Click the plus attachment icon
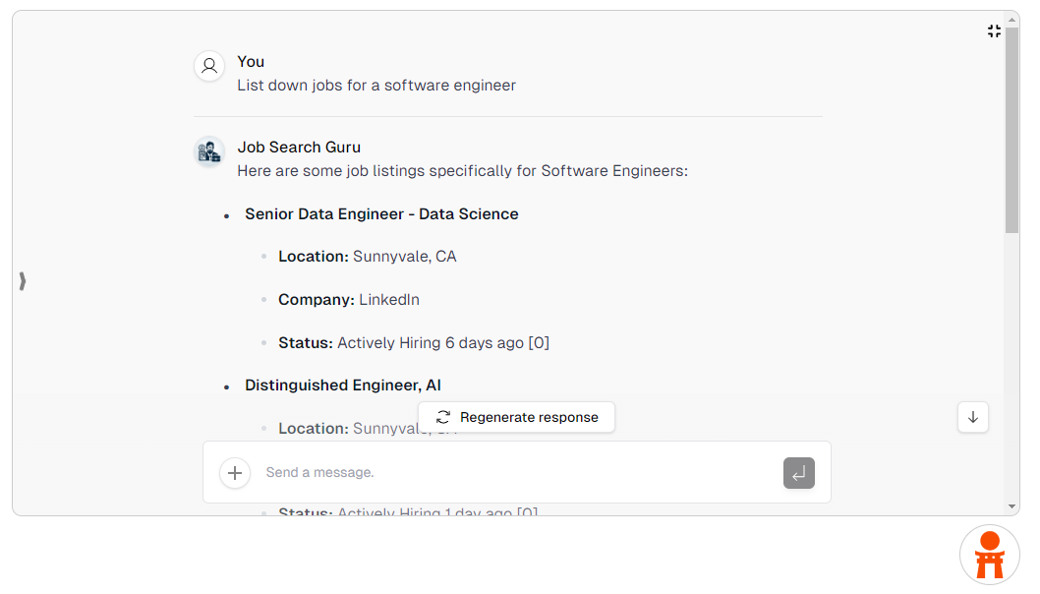 tap(235, 473)
